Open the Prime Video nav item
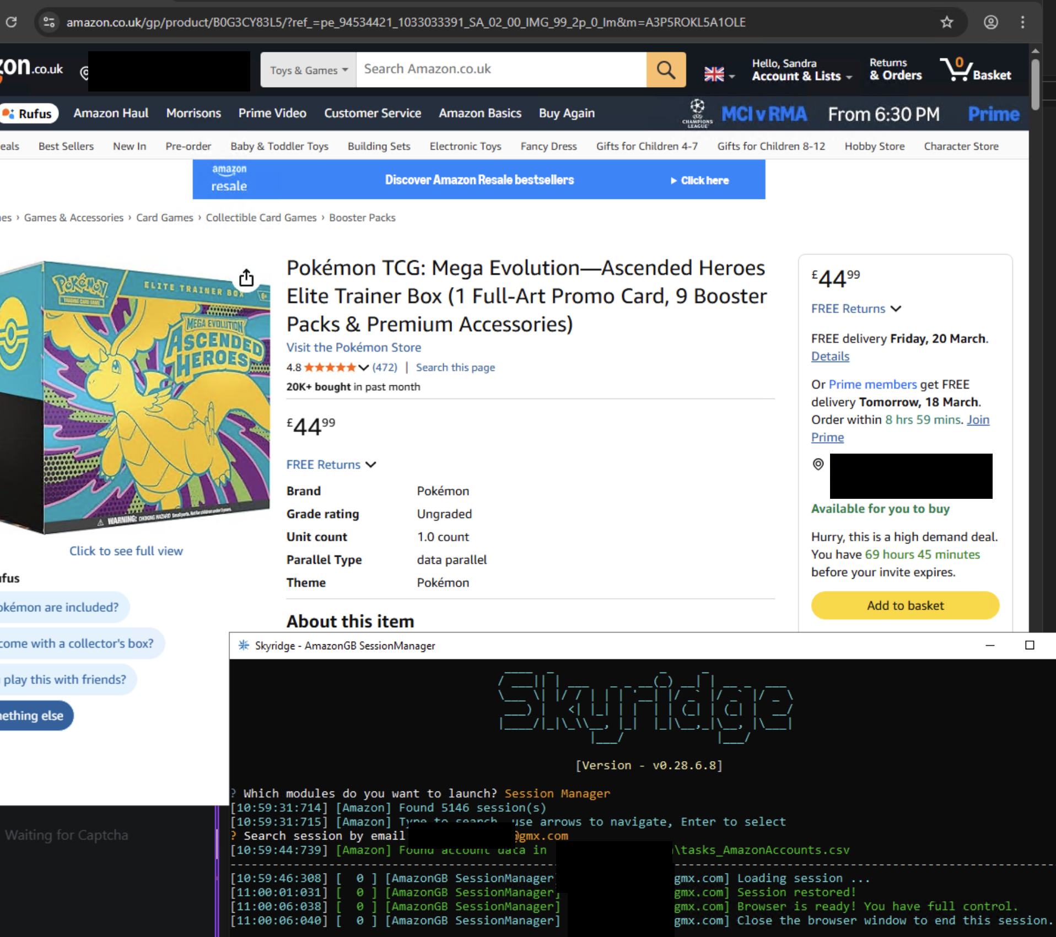 (x=272, y=113)
